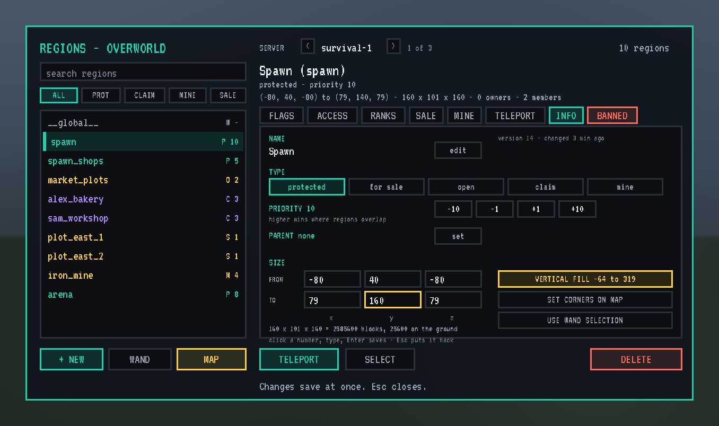Choose the iron_mine region
719x426 pixels.
[143, 276]
